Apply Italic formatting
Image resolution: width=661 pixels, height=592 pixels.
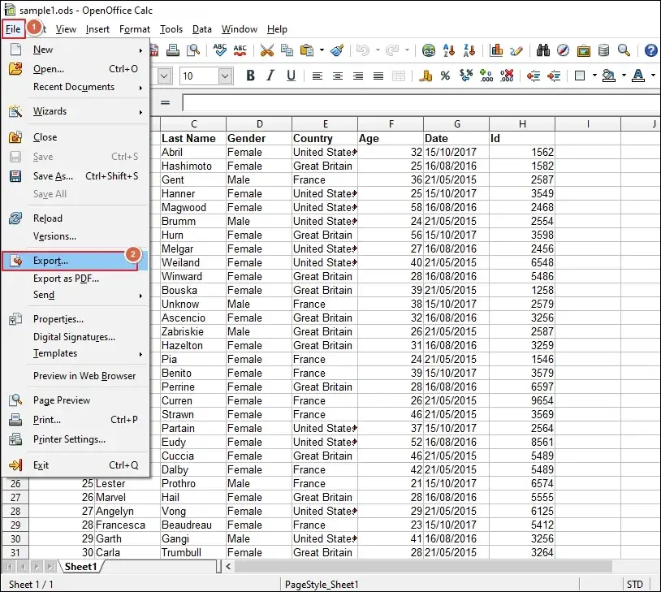270,76
